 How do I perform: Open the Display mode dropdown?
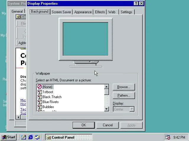point(132,109)
